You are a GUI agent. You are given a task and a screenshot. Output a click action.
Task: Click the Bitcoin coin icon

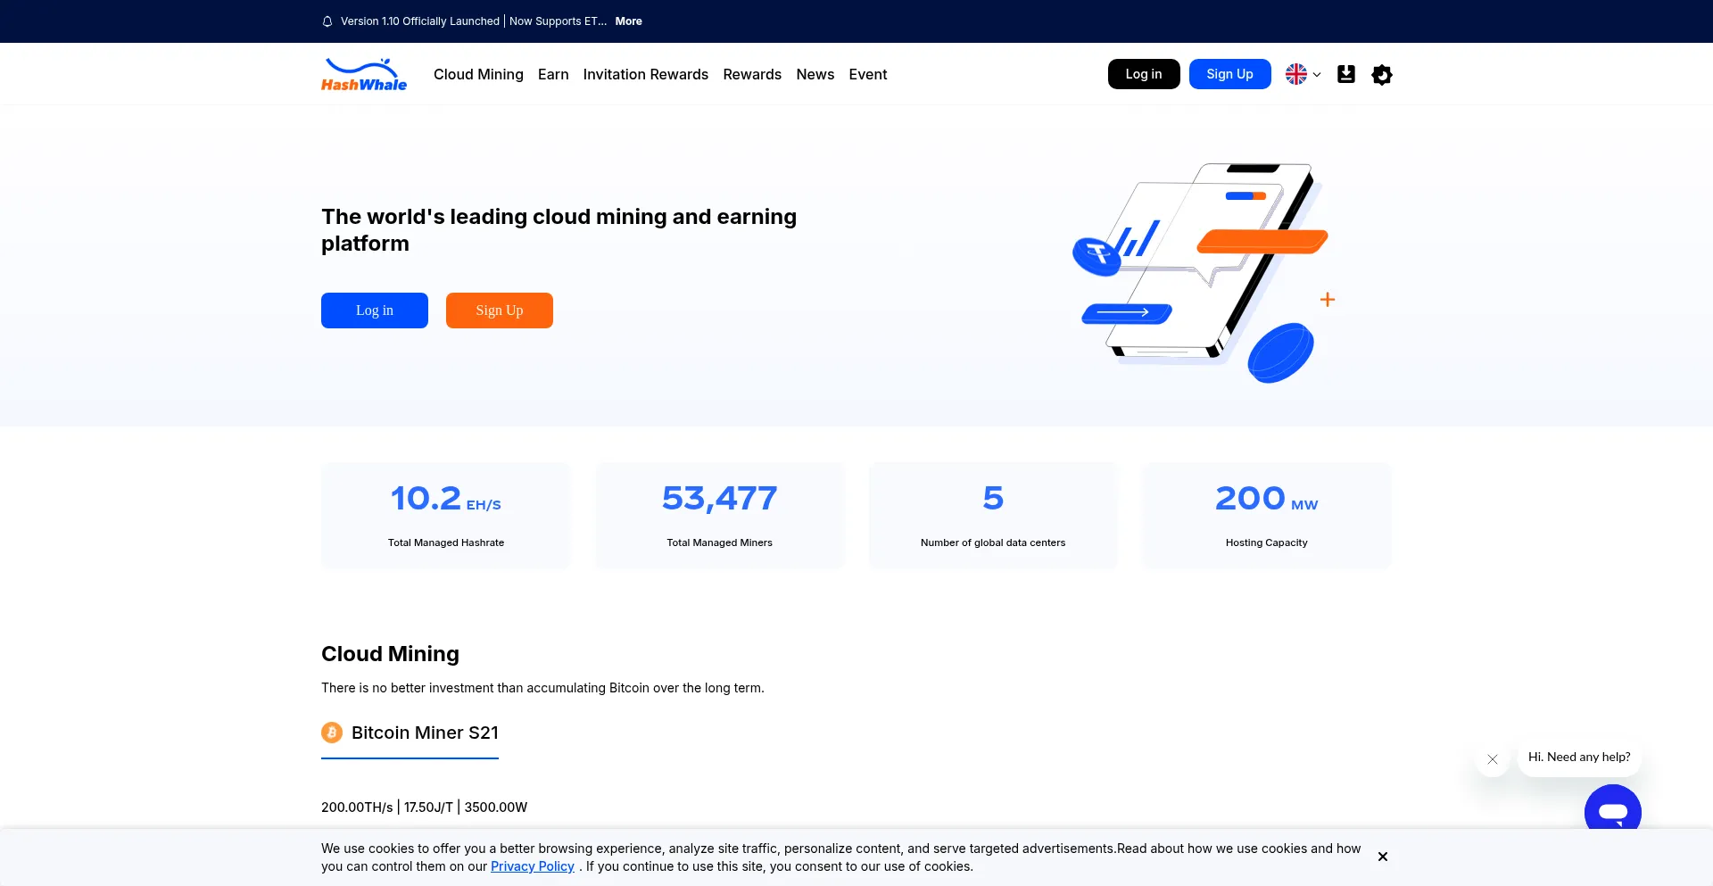tap(332, 733)
